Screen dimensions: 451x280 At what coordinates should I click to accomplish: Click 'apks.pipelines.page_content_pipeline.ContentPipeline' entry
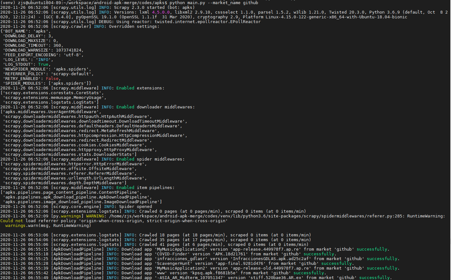click(x=71, y=192)
